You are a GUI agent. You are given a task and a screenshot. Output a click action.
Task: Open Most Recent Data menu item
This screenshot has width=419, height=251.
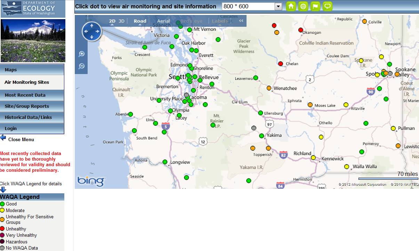pyautogui.click(x=32, y=95)
